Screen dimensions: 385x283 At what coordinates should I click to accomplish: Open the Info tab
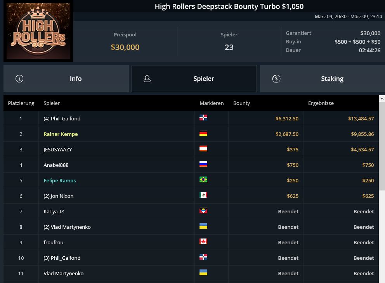point(66,79)
